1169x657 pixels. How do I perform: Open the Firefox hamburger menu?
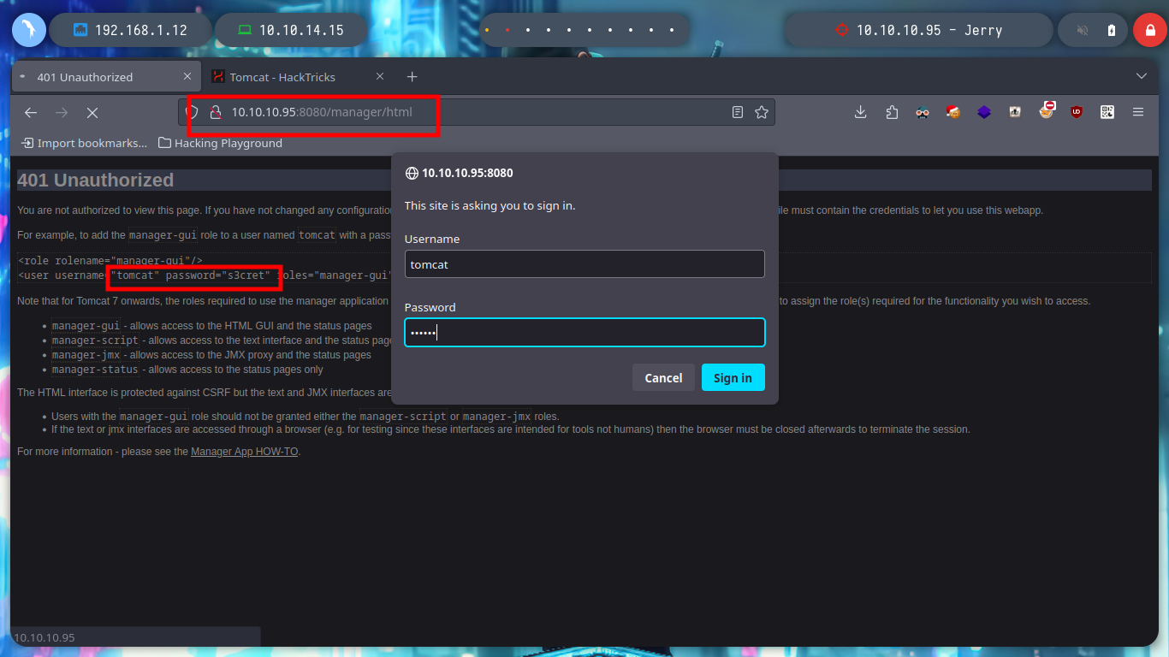1138,112
